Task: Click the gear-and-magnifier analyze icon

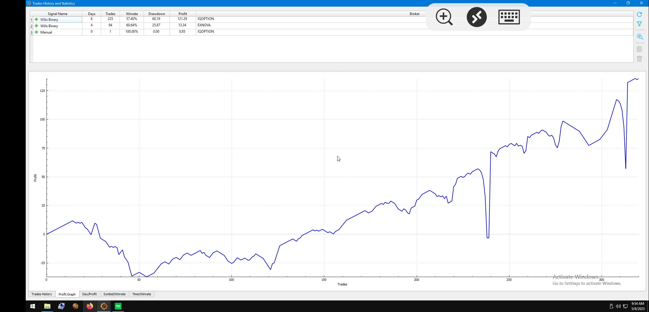Action: point(639,37)
